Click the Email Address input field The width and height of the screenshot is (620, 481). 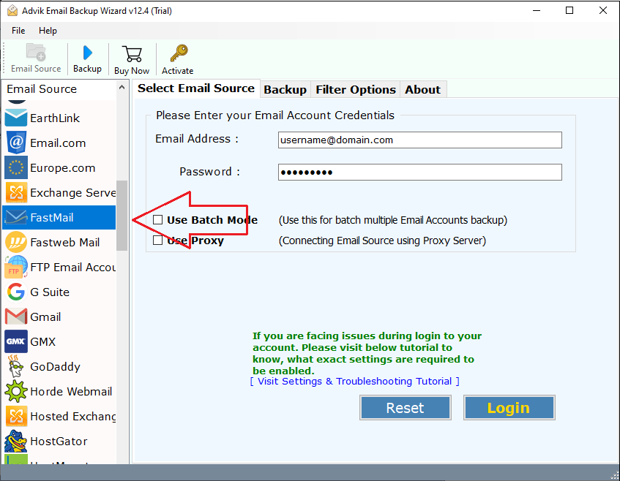[419, 140]
